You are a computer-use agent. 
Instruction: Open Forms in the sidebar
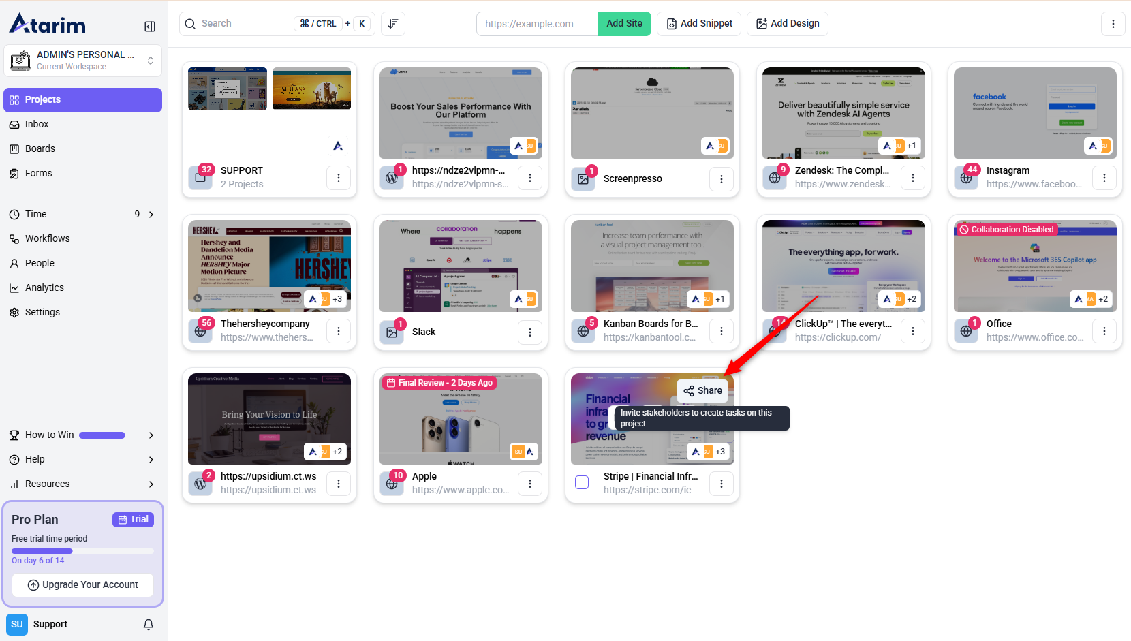pyautogui.click(x=82, y=173)
